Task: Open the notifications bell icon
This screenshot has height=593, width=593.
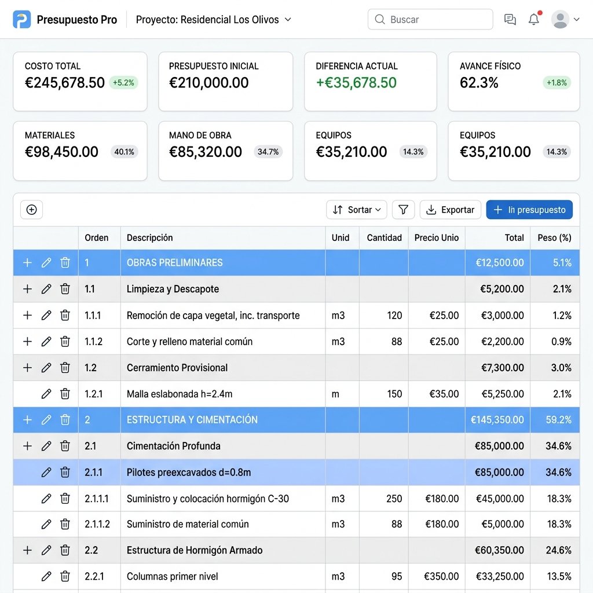Action: coord(533,19)
